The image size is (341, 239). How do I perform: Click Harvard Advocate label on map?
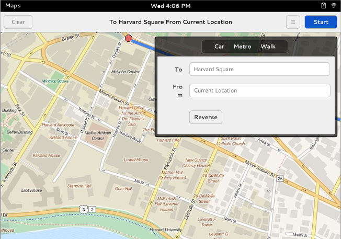tap(58, 125)
